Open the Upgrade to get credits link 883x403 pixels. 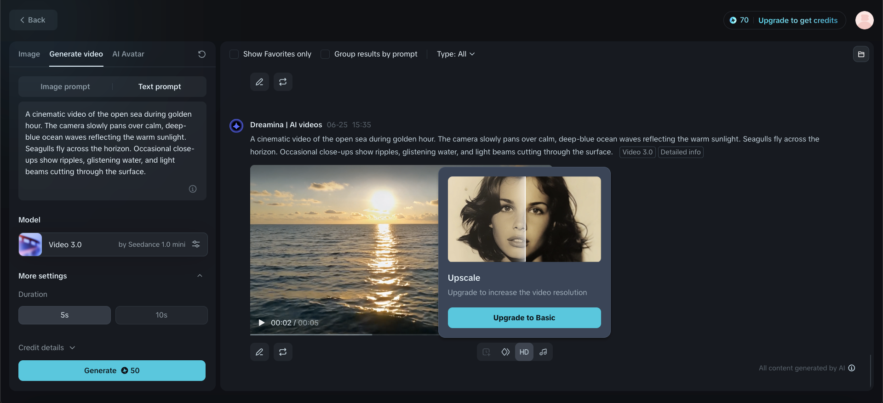798,20
